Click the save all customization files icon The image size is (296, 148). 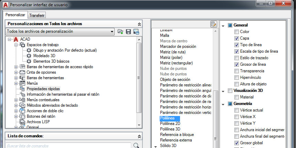[x=128, y=32]
